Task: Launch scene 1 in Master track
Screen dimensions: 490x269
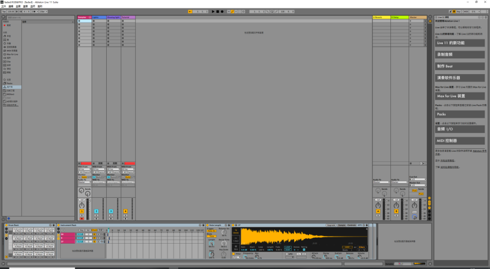Action: (410, 21)
